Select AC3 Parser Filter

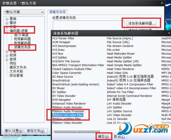coord(63,38)
